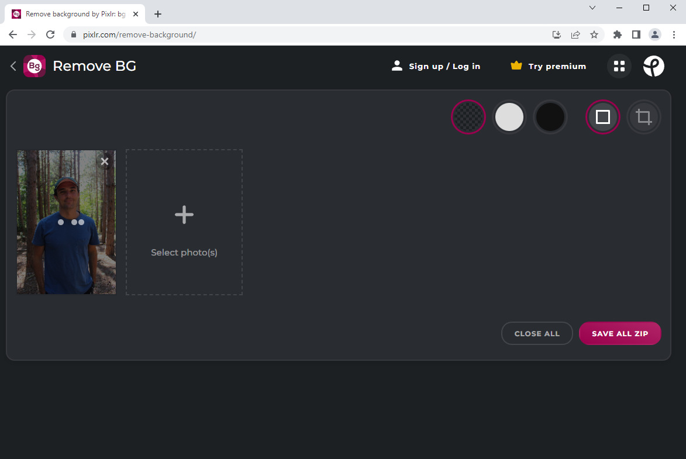Open Select photo(s) upload area
The width and height of the screenshot is (686, 459).
pyautogui.click(x=184, y=222)
